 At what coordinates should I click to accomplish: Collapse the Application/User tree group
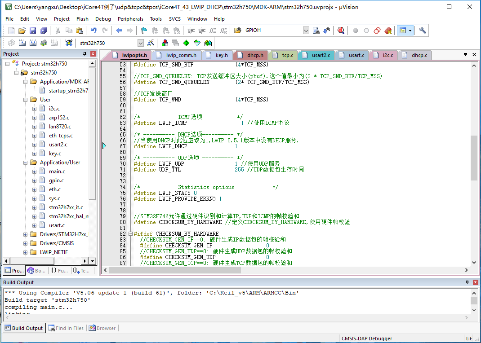point(26,163)
